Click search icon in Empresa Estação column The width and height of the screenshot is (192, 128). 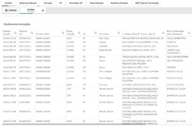[78, 33]
